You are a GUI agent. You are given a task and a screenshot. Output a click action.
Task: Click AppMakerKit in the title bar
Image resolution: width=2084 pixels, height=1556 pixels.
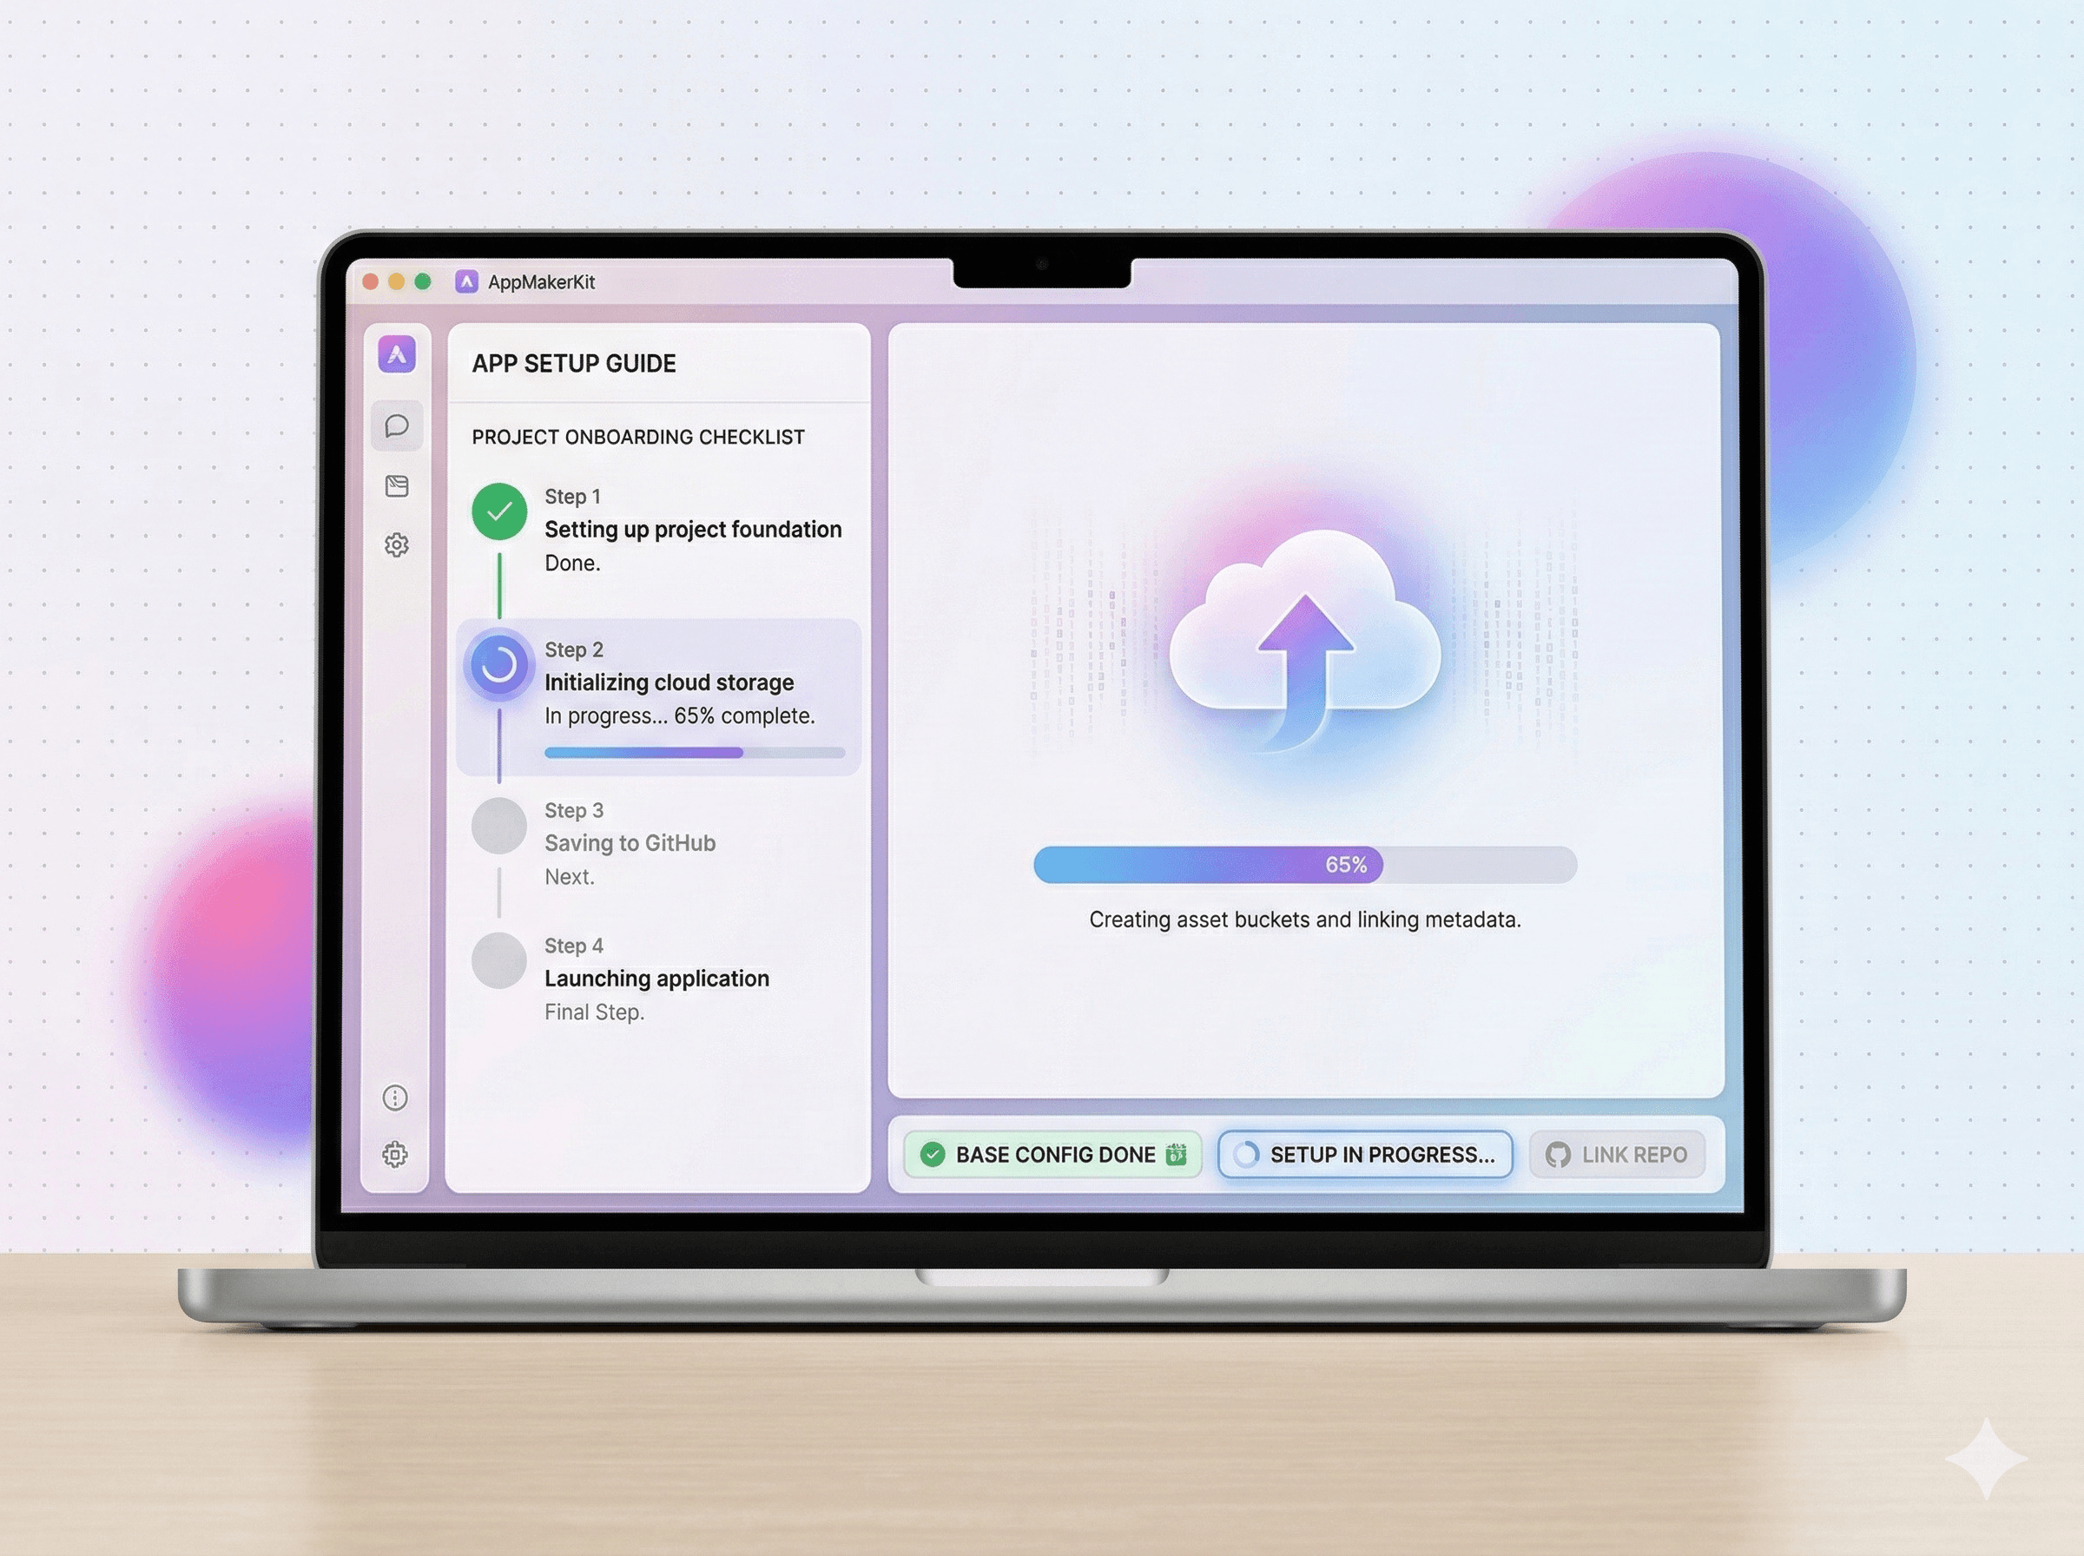click(543, 281)
